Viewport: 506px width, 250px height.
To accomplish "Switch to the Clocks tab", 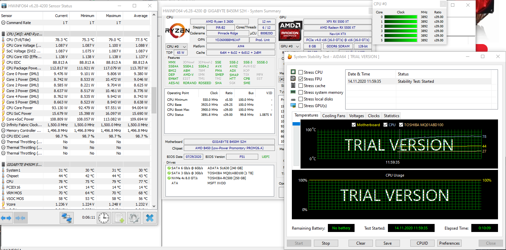I will click(374, 116).
